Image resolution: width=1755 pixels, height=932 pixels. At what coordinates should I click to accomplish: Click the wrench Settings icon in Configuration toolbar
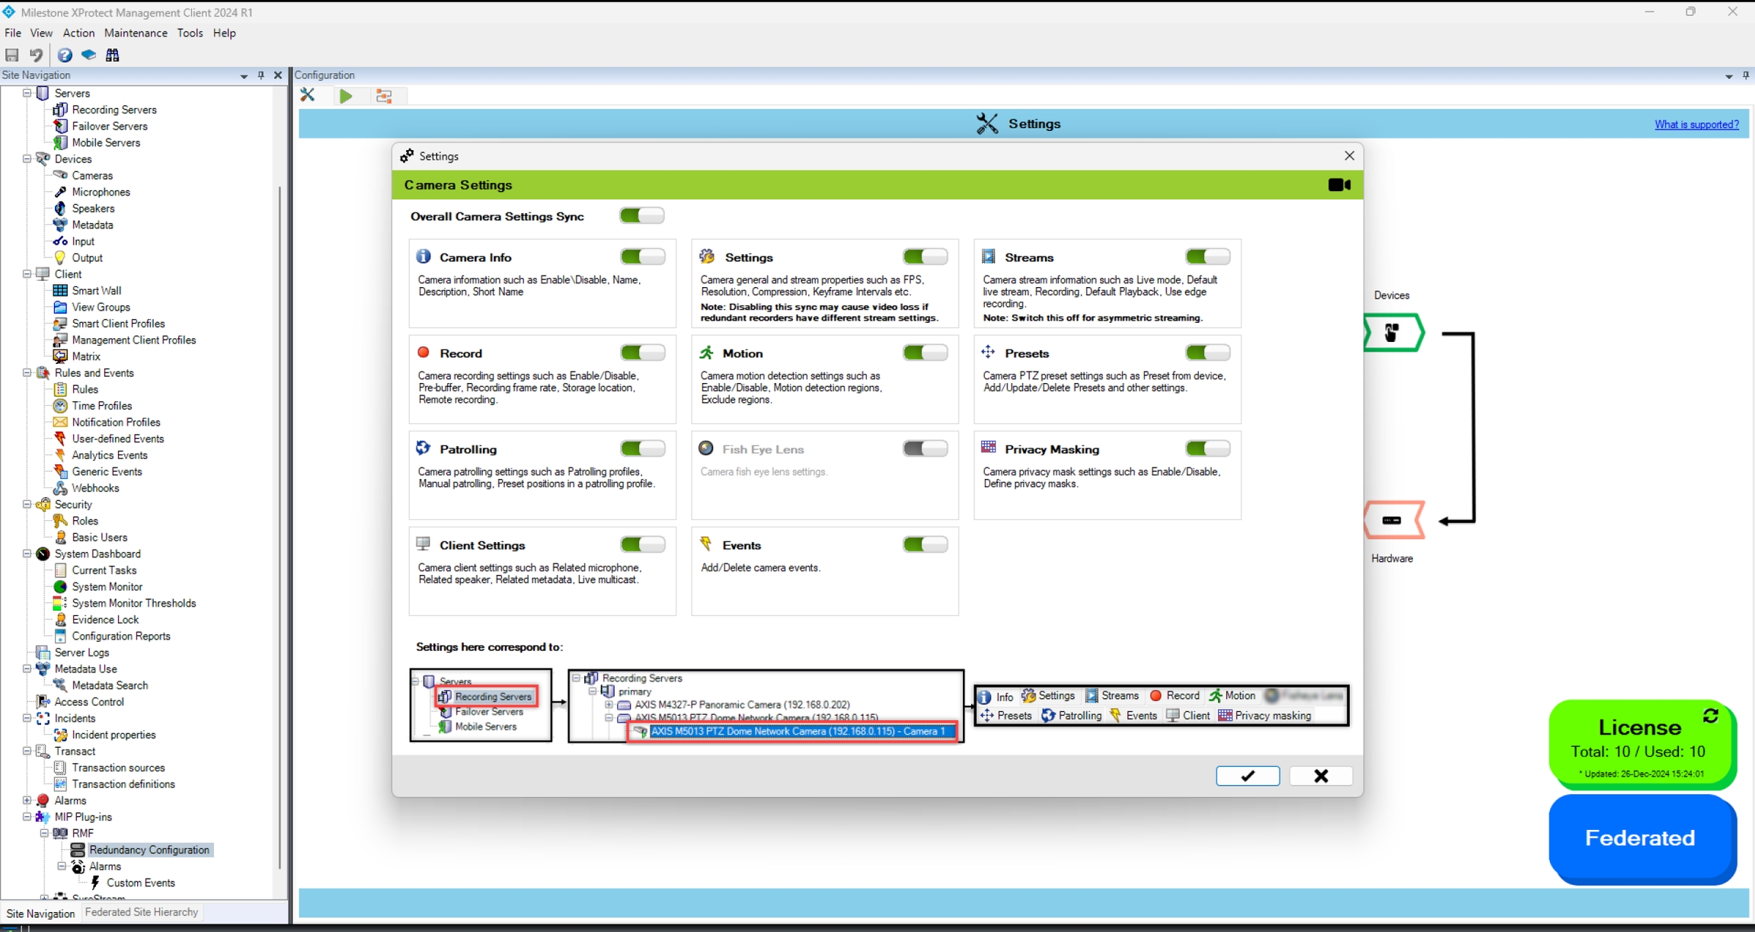click(308, 95)
